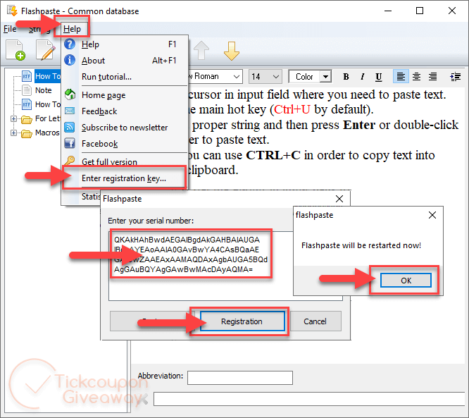
Task: Click the Abbreviation input field
Action: [240, 378]
